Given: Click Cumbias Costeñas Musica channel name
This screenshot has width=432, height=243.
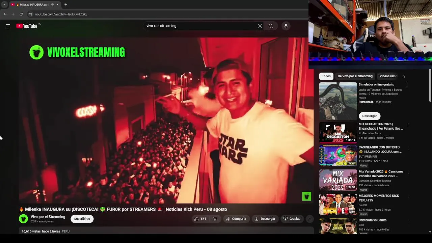Looking at the screenshot, I should click(375, 181).
